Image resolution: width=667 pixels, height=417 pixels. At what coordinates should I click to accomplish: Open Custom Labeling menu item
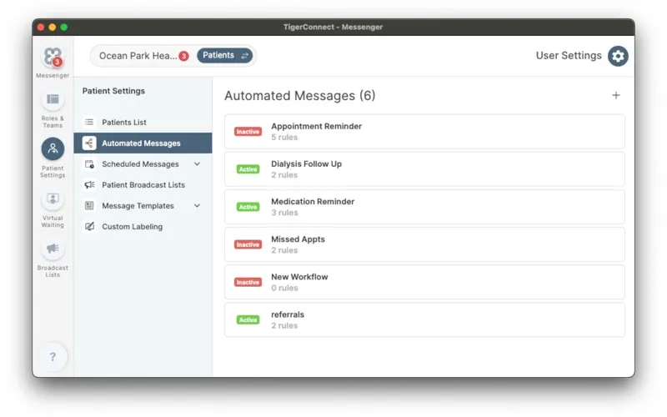(x=143, y=226)
